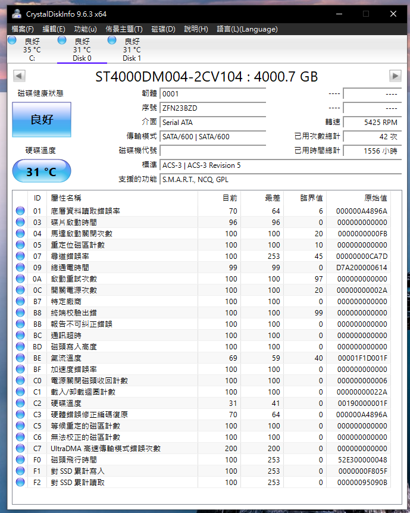
Task: Click status orb for attribute 05 row
Action: pos(20,245)
